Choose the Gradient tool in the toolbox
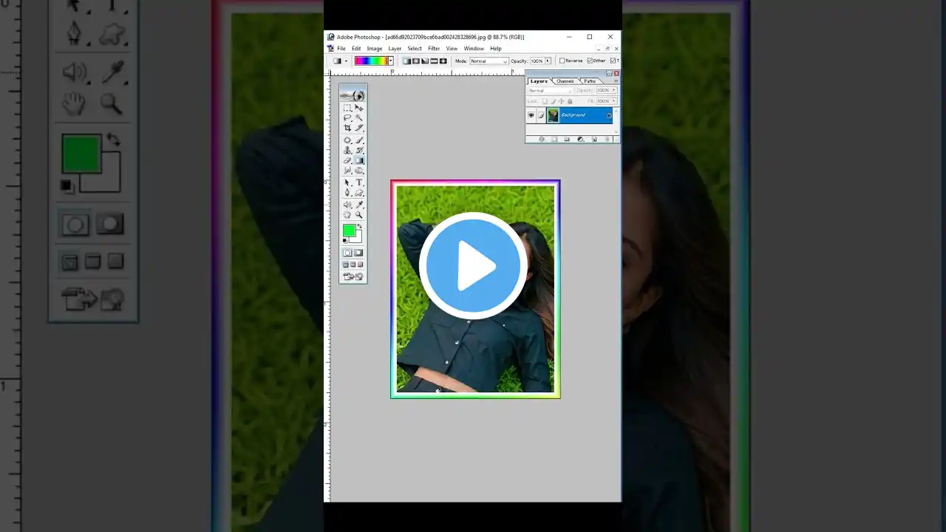The width and height of the screenshot is (946, 532). [x=359, y=160]
